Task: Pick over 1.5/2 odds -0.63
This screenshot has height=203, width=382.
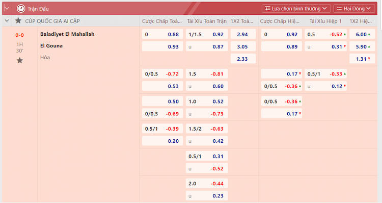Action: [x=207, y=129]
